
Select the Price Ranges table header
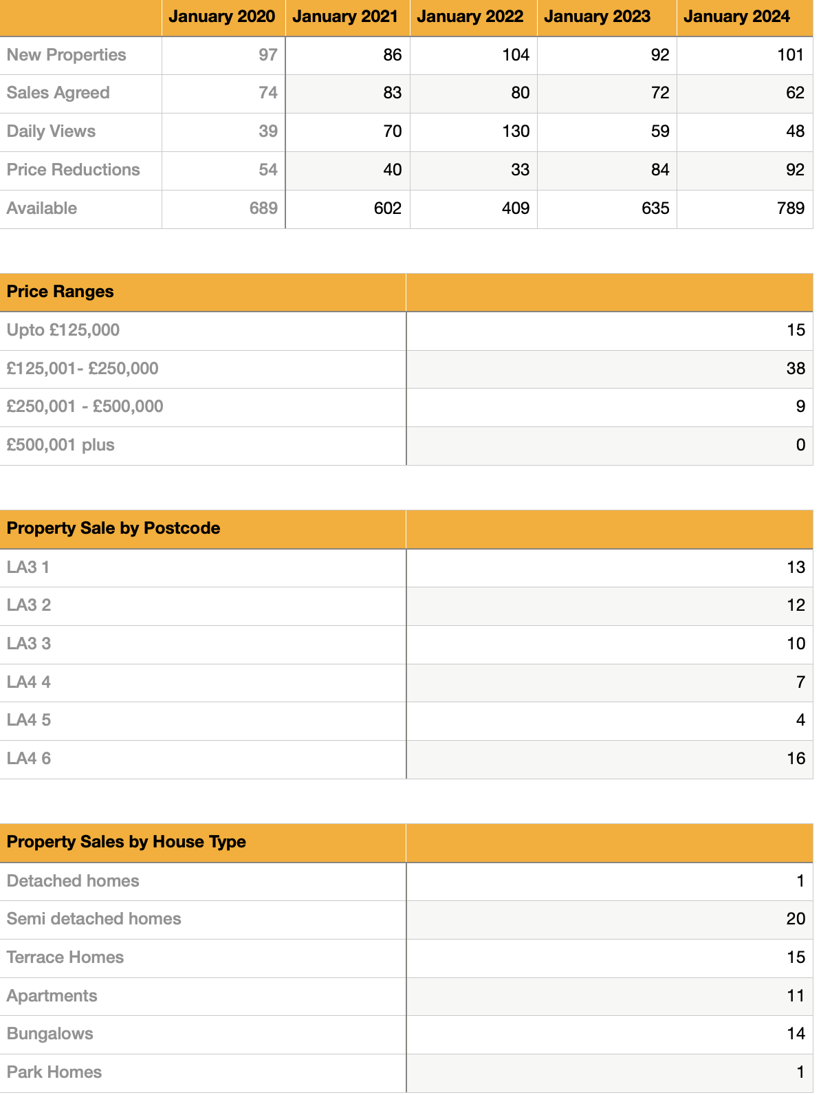pyautogui.click(x=61, y=292)
